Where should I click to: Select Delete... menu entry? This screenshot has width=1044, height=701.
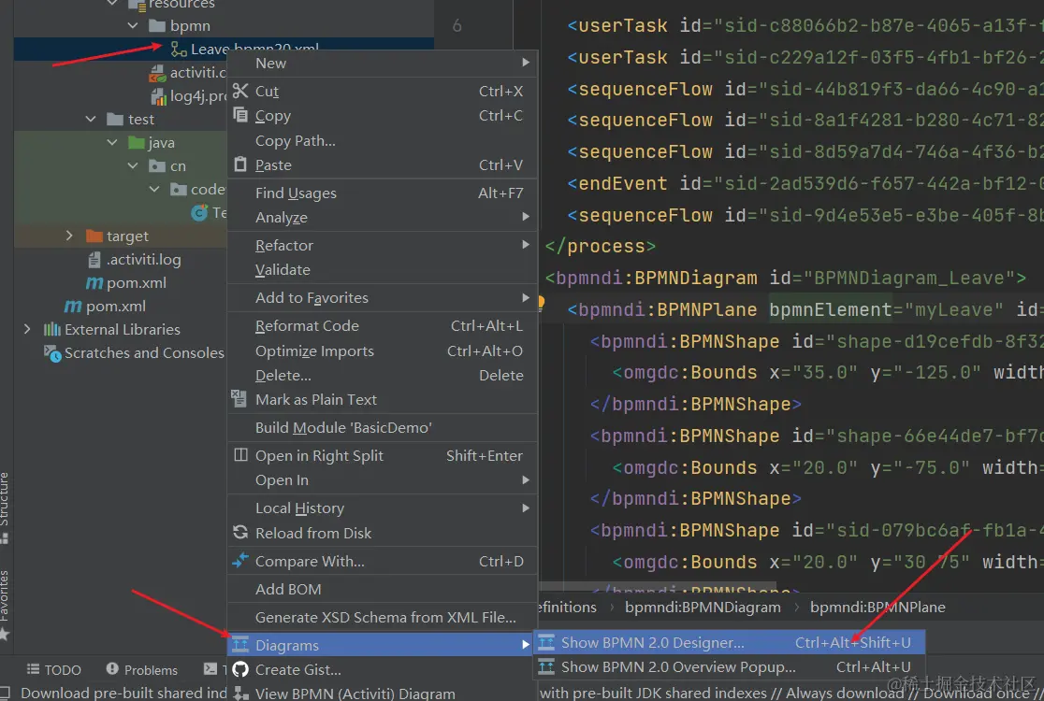click(x=383, y=375)
